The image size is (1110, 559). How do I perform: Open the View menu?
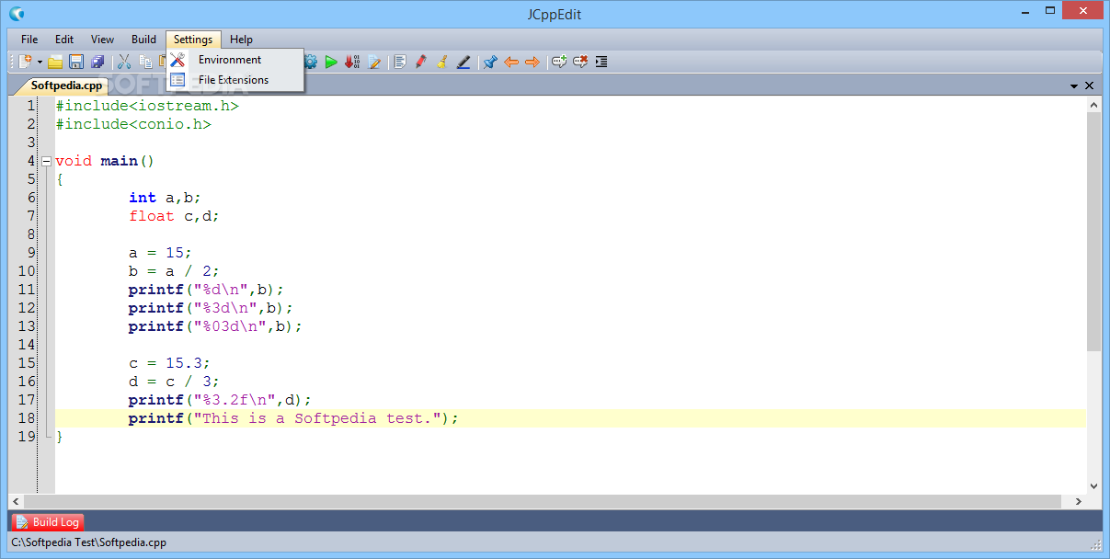pyautogui.click(x=103, y=40)
